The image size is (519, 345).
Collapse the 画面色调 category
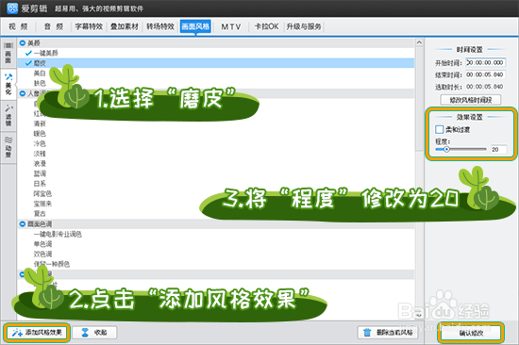(23, 224)
